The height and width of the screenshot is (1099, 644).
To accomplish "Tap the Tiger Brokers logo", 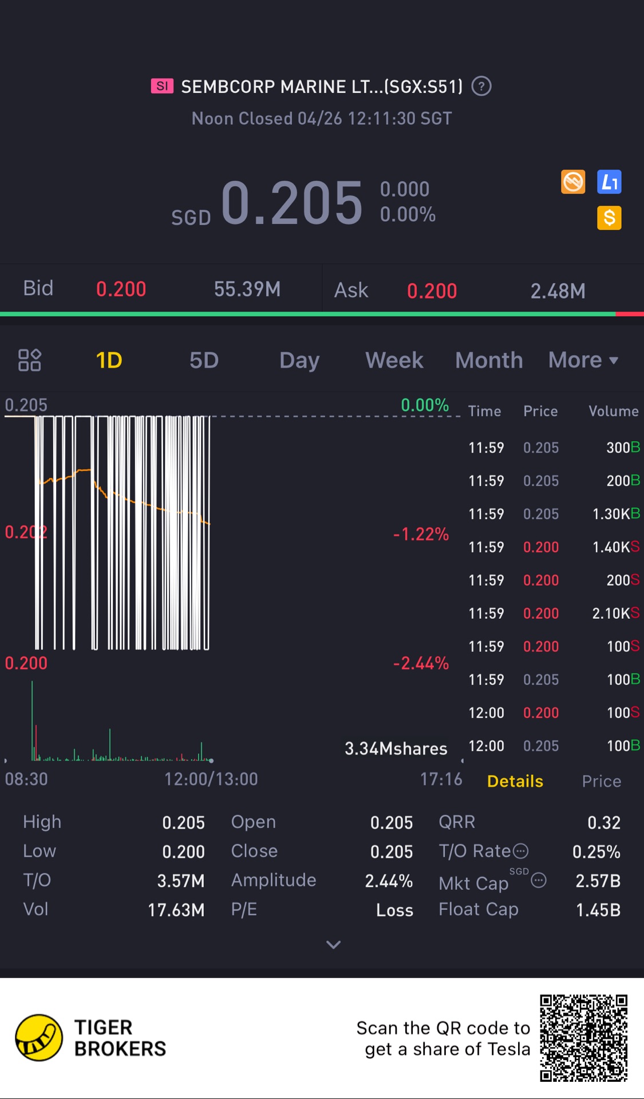I will pyautogui.click(x=39, y=1038).
